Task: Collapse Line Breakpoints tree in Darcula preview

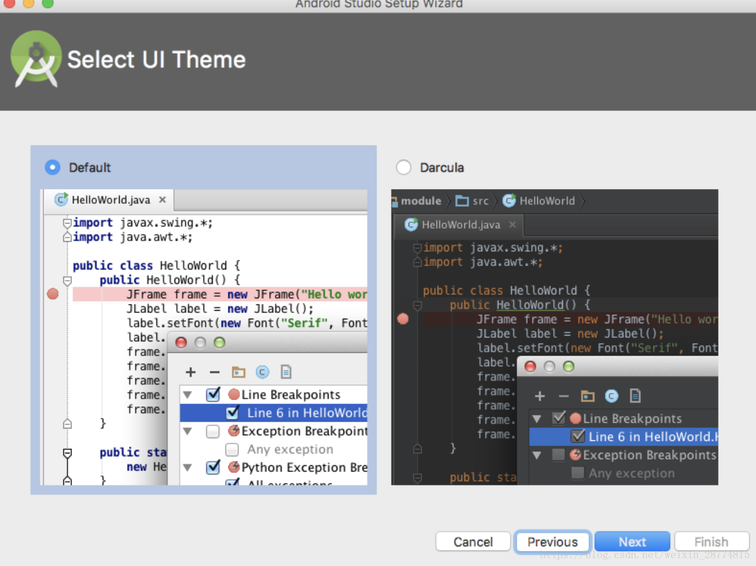Action: pyautogui.click(x=537, y=419)
